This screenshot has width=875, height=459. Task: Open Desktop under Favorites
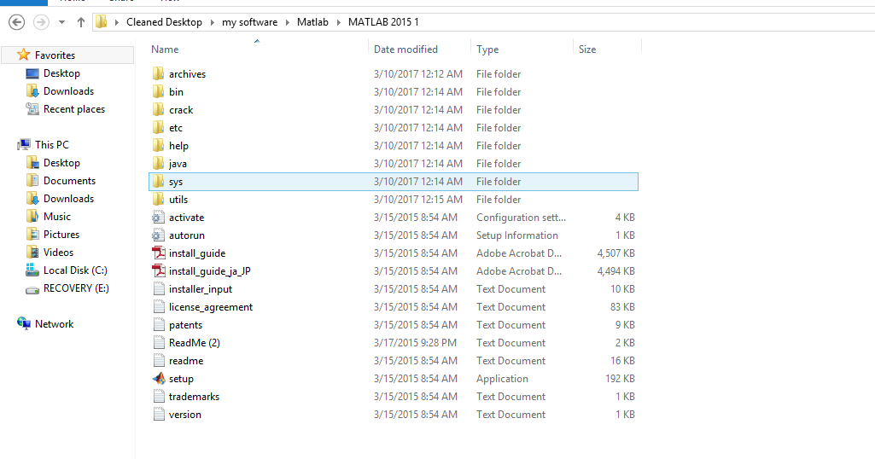coord(61,73)
